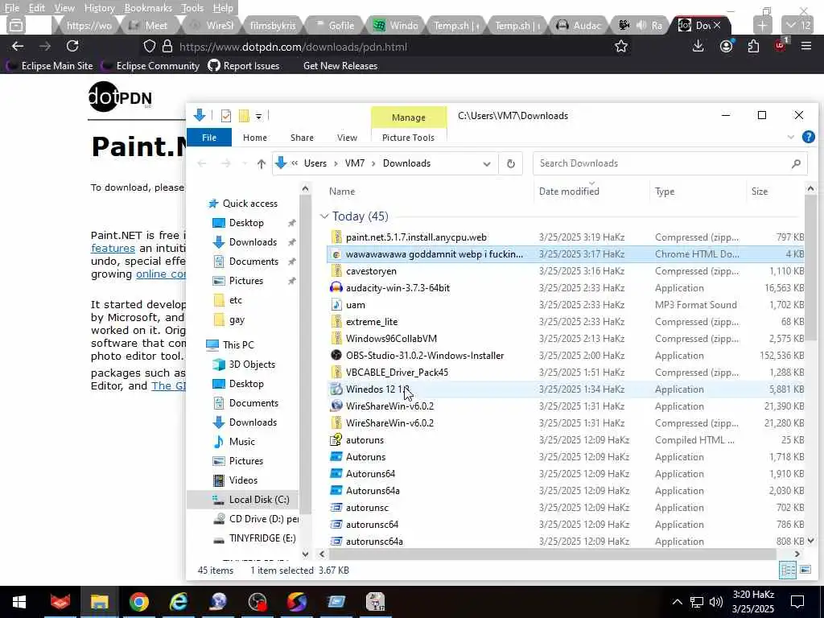Open File Explorer taskbar icon
824x618 pixels.
pyautogui.click(x=99, y=602)
